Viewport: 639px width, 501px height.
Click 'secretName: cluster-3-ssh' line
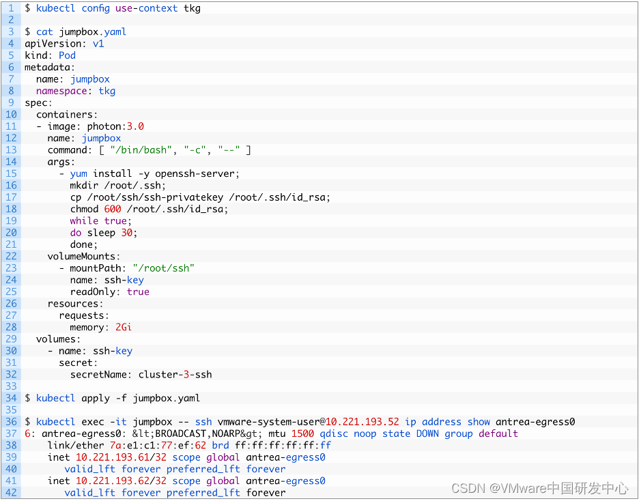point(141,374)
